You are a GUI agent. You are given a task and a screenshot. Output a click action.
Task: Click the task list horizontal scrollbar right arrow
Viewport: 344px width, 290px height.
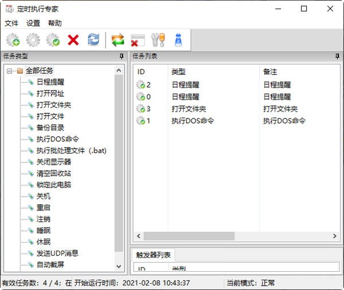click(x=335, y=236)
